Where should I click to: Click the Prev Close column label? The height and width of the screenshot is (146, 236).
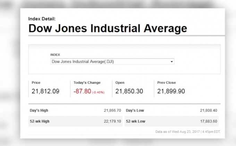pos(167,83)
